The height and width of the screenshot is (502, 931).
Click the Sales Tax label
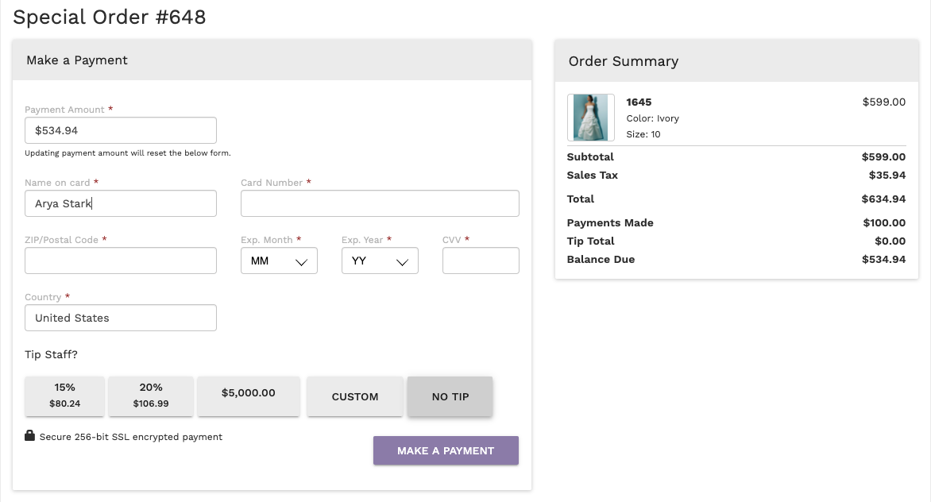tap(593, 175)
